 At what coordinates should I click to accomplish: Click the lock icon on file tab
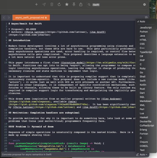(46, 17)
